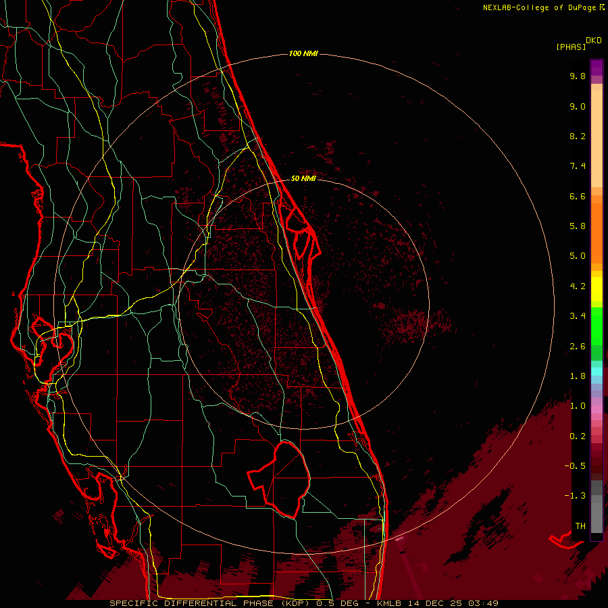The height and width of the screenshot is (608, 608).
Task: Click the 0.2 legend value
Action: (x=578, y=436)
